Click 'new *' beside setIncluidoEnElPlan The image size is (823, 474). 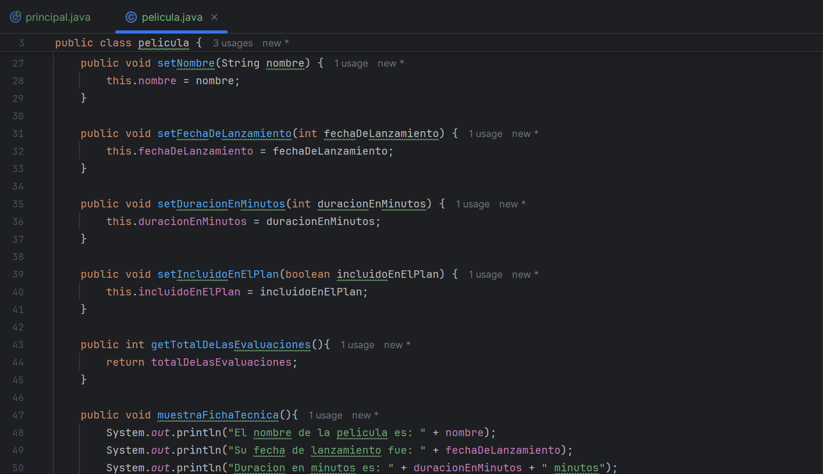[x=525, y=275]
